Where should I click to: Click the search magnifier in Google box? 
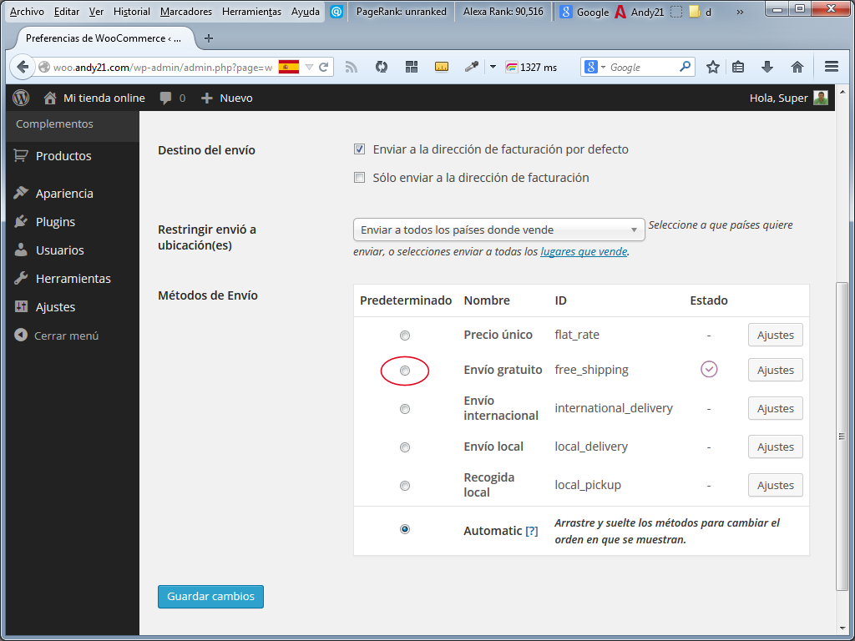pyautogui.click(x=686, y=67)
